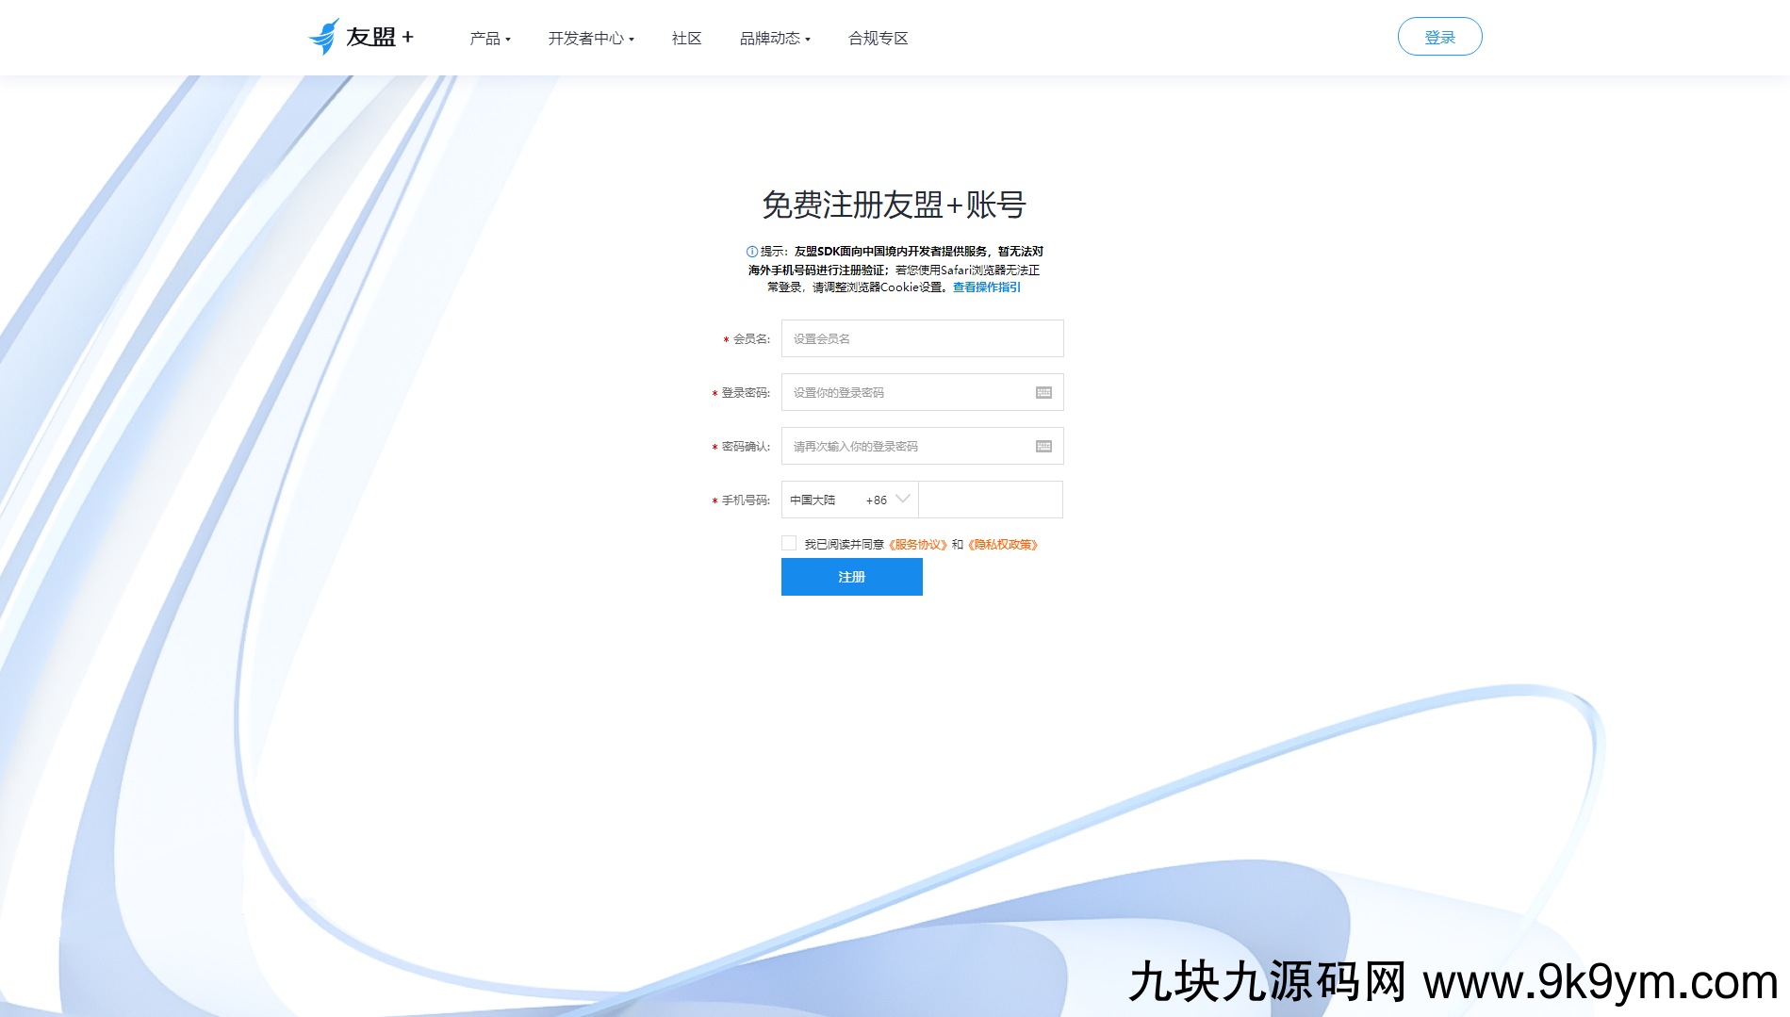This screenshot has height=1017, width=1790.
Task: Click the info icon beside the 提示 notice
Action: click(751, 252)
